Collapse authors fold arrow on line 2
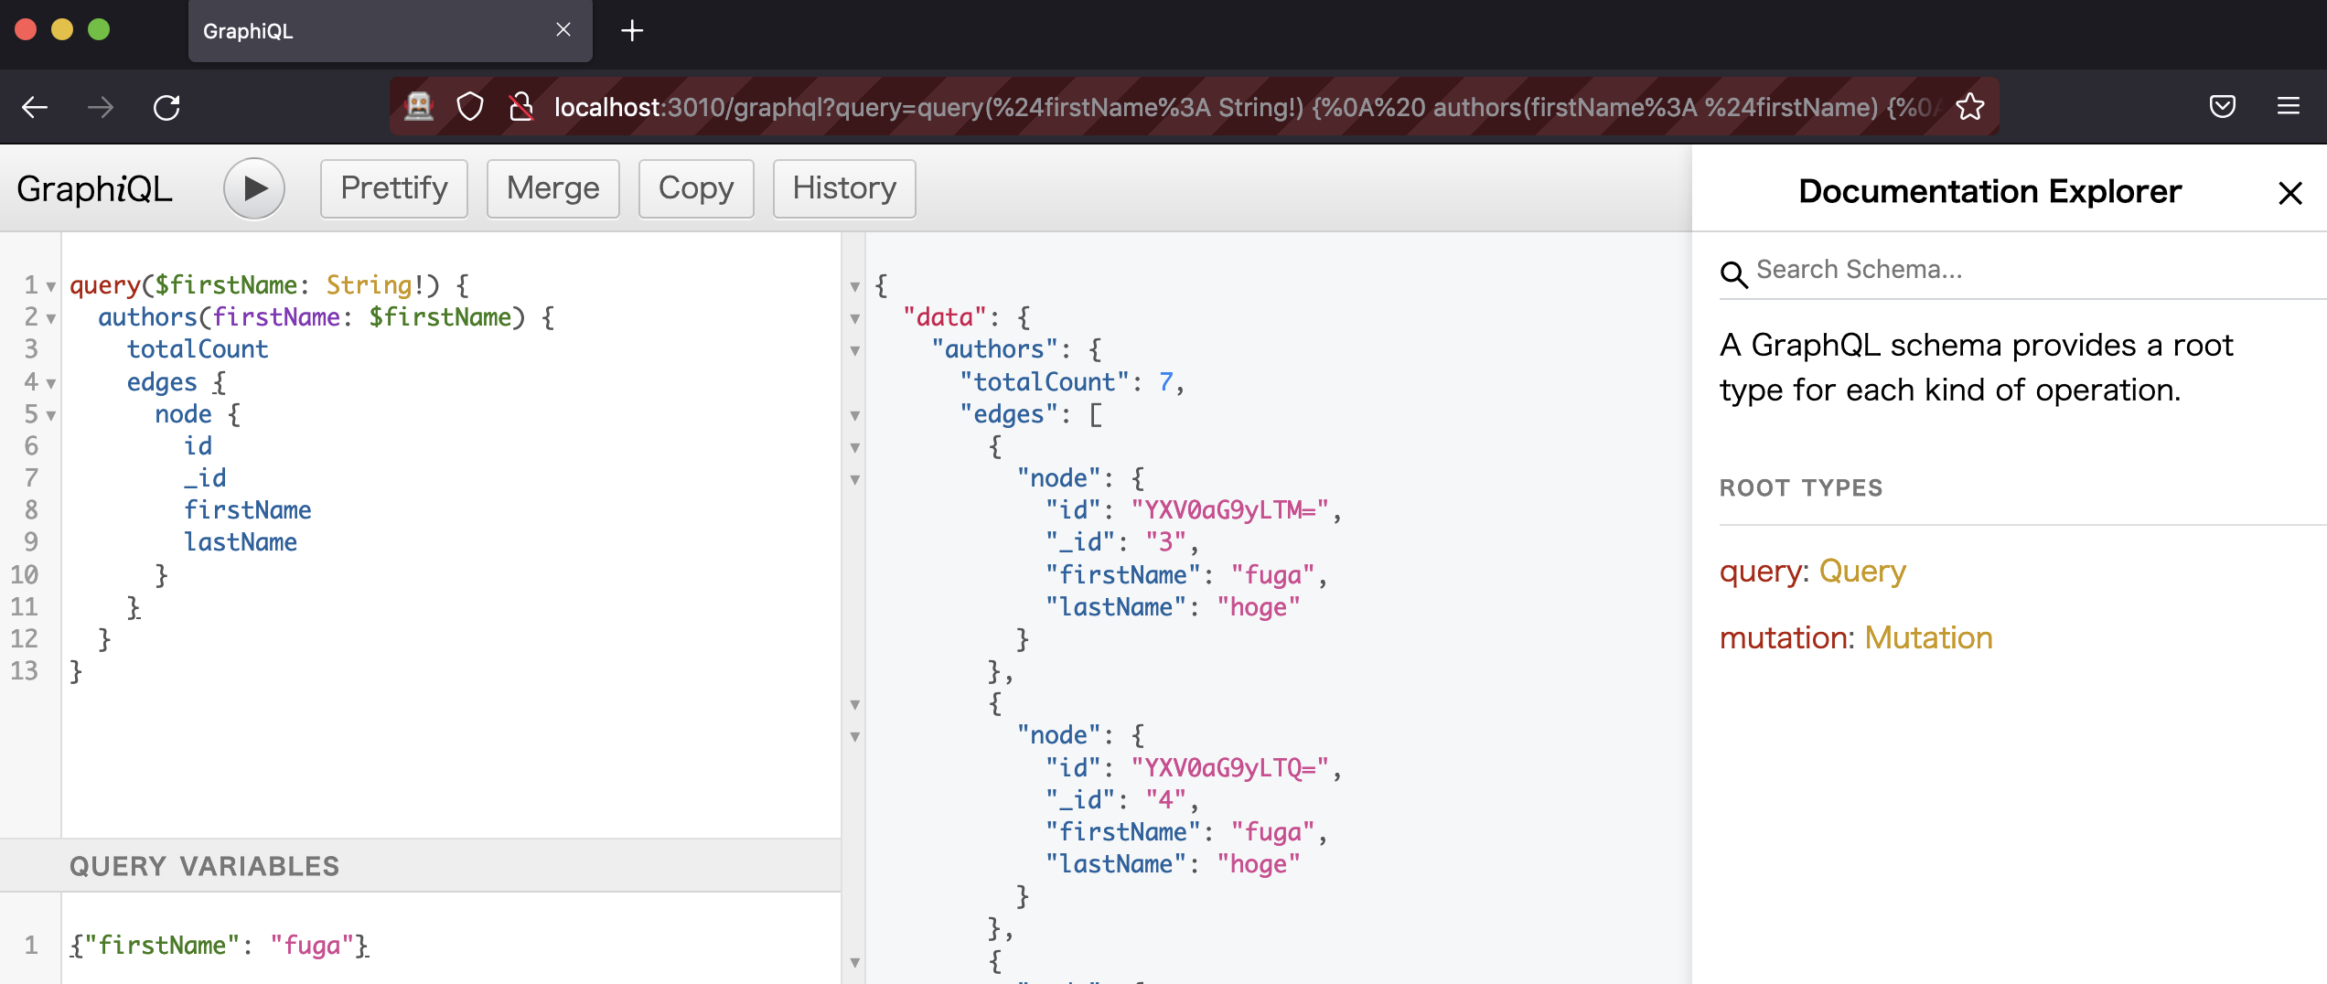Image resolution: width=2327 pixels, height=984 pixels. [51, 319]
